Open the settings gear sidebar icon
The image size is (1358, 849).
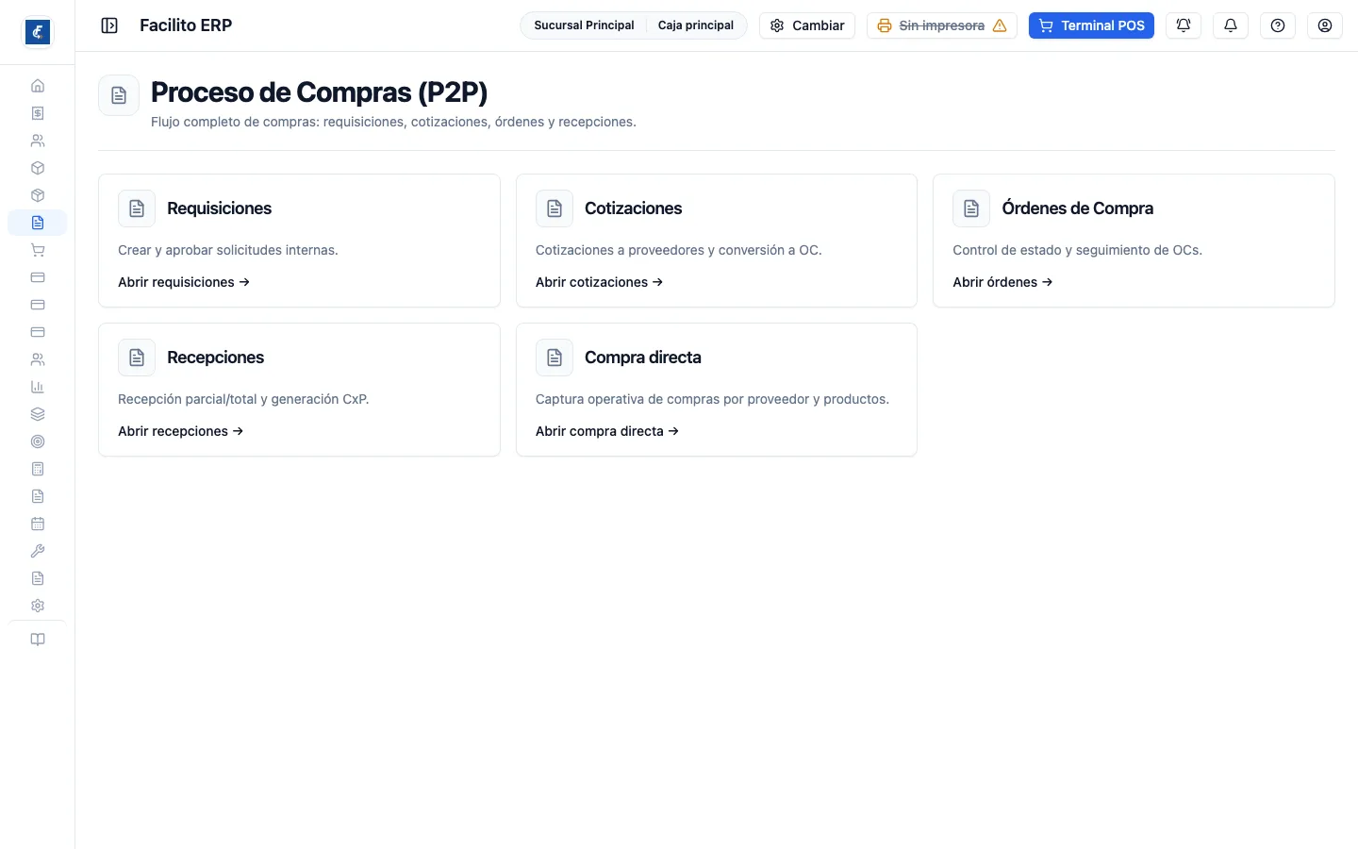[38, 606]
